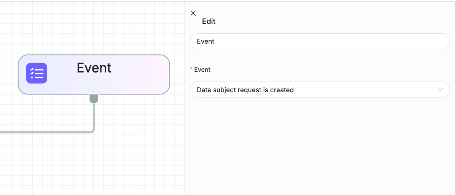Focus the name field containing "Event"

click(x=320, y=41)
